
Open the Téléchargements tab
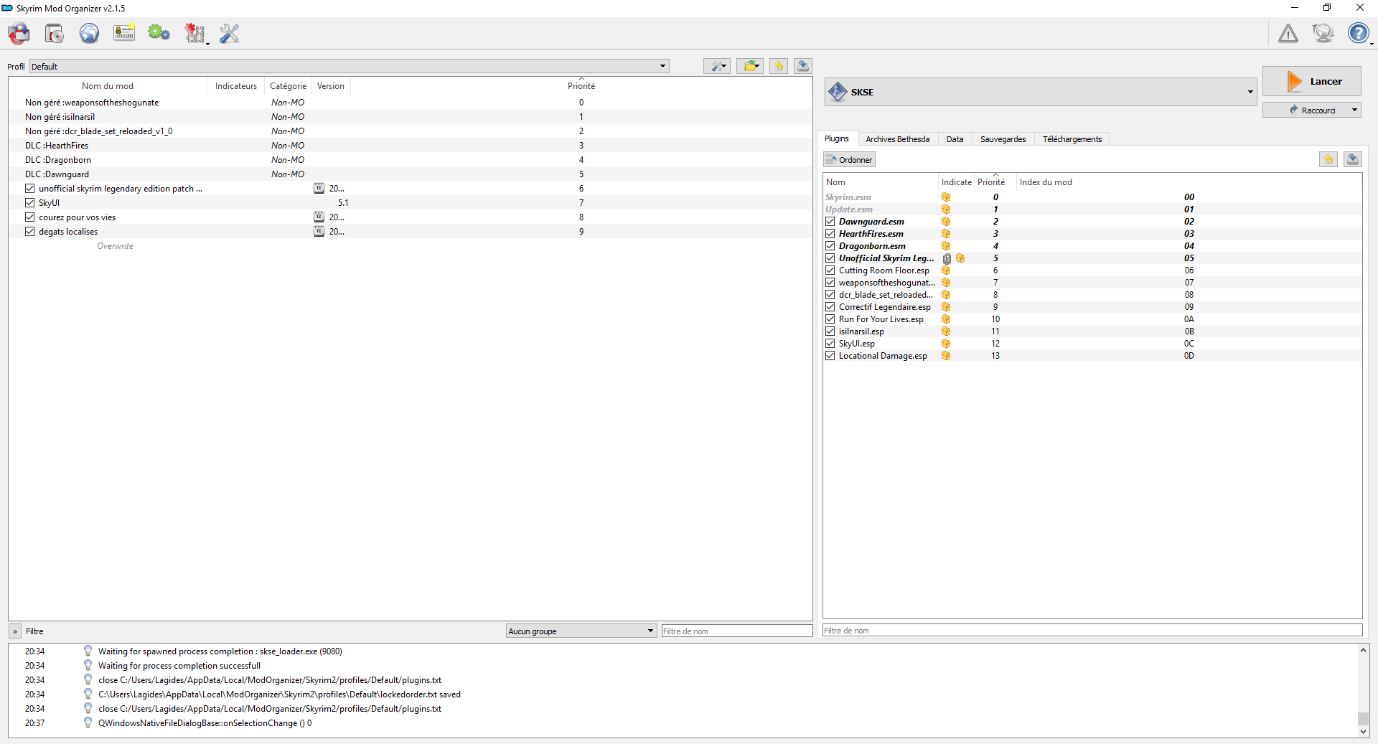pos(1072,139)
